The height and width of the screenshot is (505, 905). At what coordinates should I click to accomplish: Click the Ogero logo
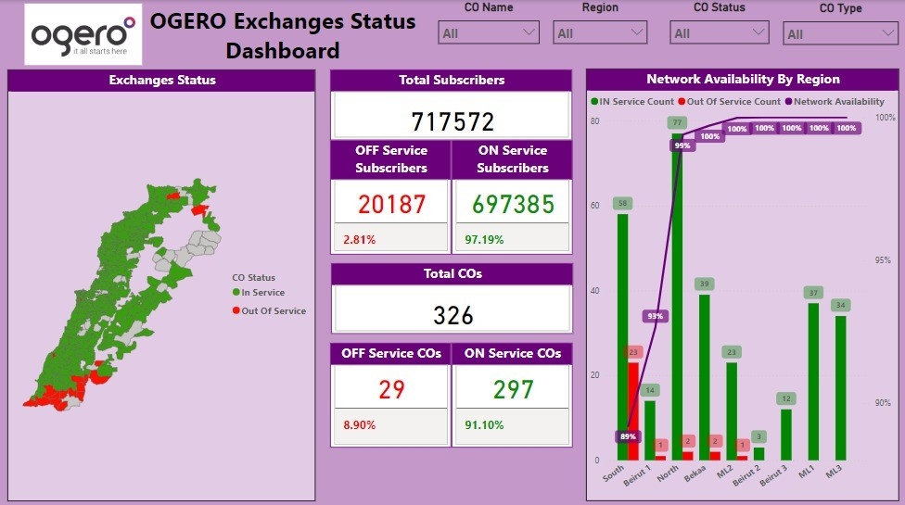[x=83, y=34]
